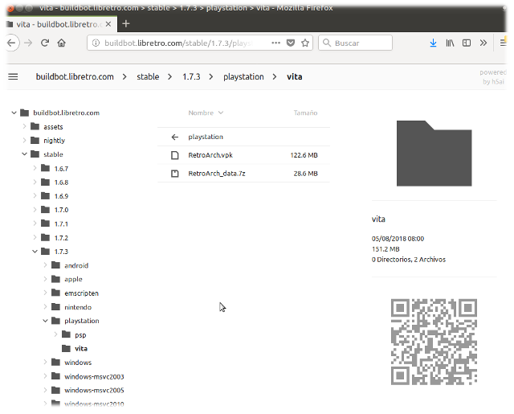Open the Firefox Library icon
Screen dimensions: 514x414
(x=450, y=43)
